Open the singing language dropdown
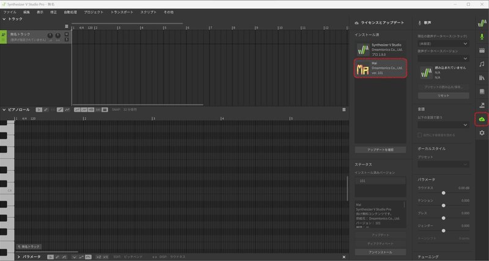Screen dimensions: 489x261 [x=443, y=125]
